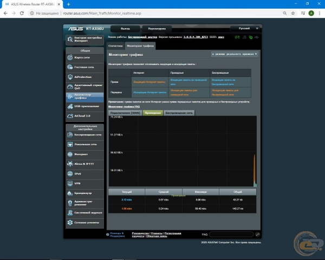Open the Network Map (Карта сети) icon

pyautogui.click(x=70, y=57)
